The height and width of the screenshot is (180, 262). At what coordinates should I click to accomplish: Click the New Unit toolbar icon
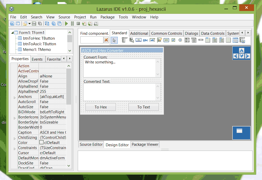tap(12, 24)
